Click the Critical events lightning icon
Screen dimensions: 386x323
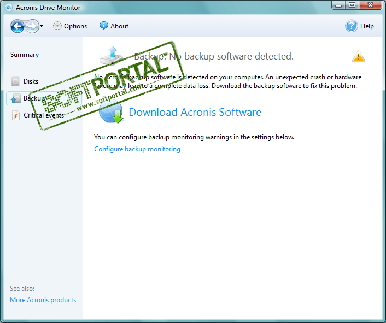(x=15, y=115)
